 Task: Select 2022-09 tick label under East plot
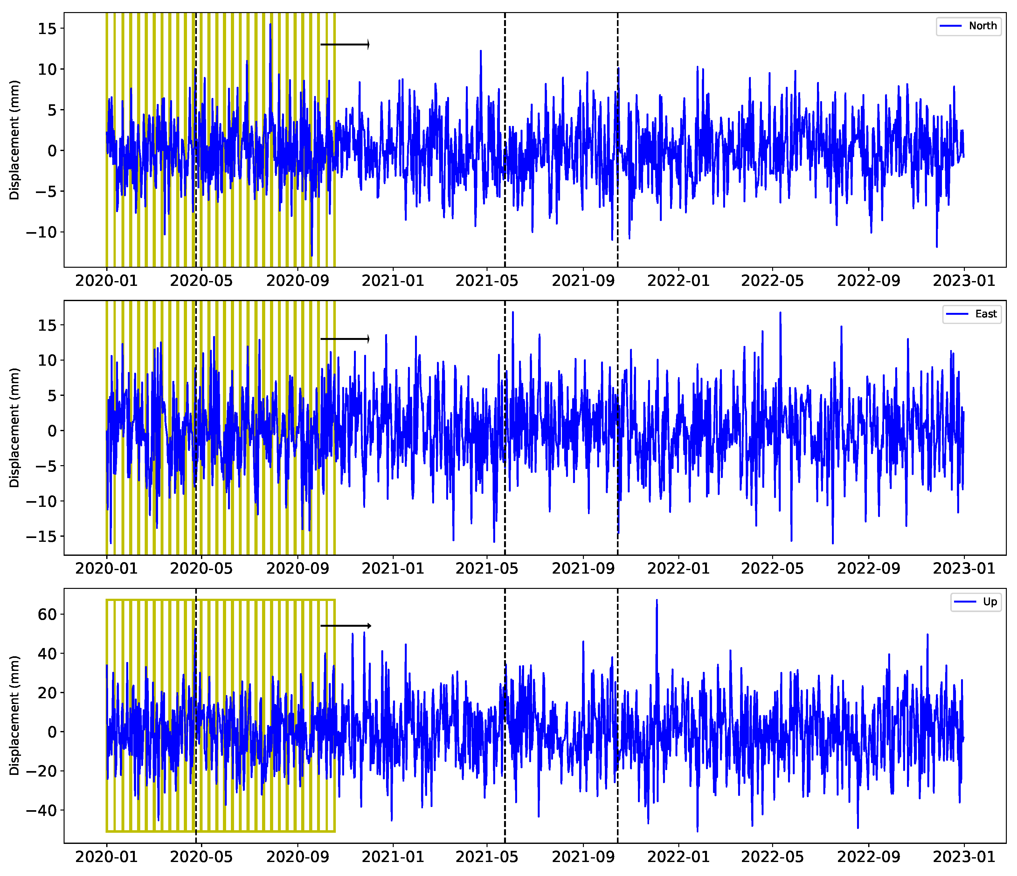(x=869, y=568)
